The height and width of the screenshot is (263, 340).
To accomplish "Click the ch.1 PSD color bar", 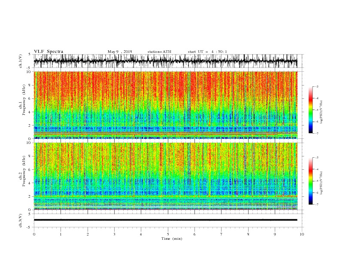I will coord(310,110).
